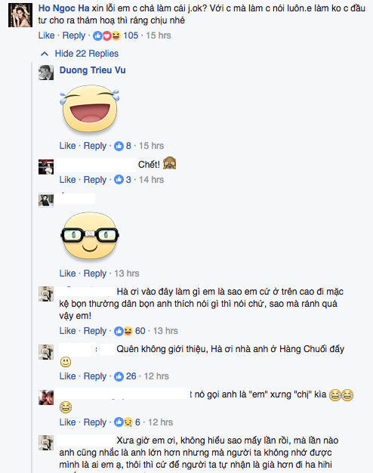Click the like icon with 26 count
Viewport: 373px width, 473px height.
tap(119, 376)
